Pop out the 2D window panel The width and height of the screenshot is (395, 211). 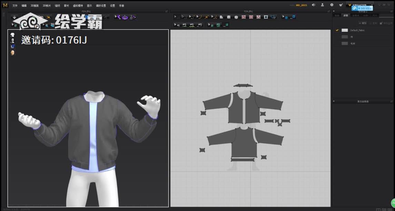tap(328, 11)
